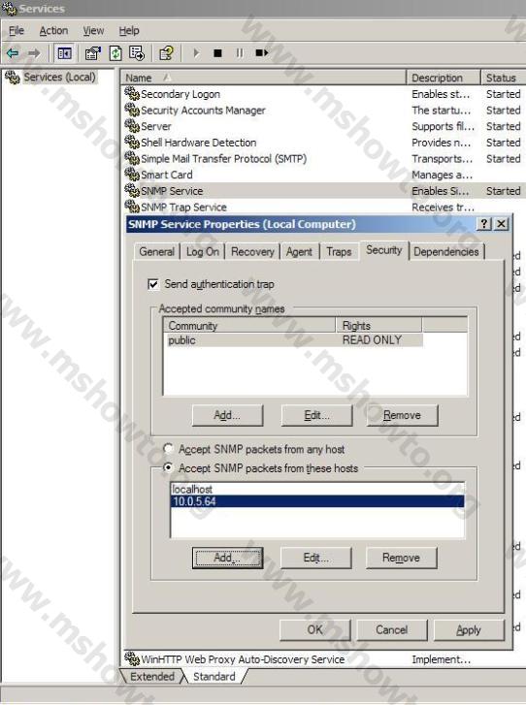
Task: Click the Forward arrow toolbar icon
Action: pos(34,53)
